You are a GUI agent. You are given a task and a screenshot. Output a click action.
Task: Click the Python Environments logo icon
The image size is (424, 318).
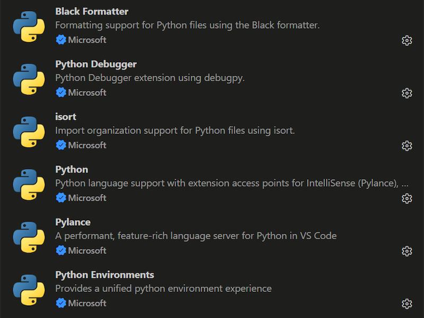coord(29,290)
